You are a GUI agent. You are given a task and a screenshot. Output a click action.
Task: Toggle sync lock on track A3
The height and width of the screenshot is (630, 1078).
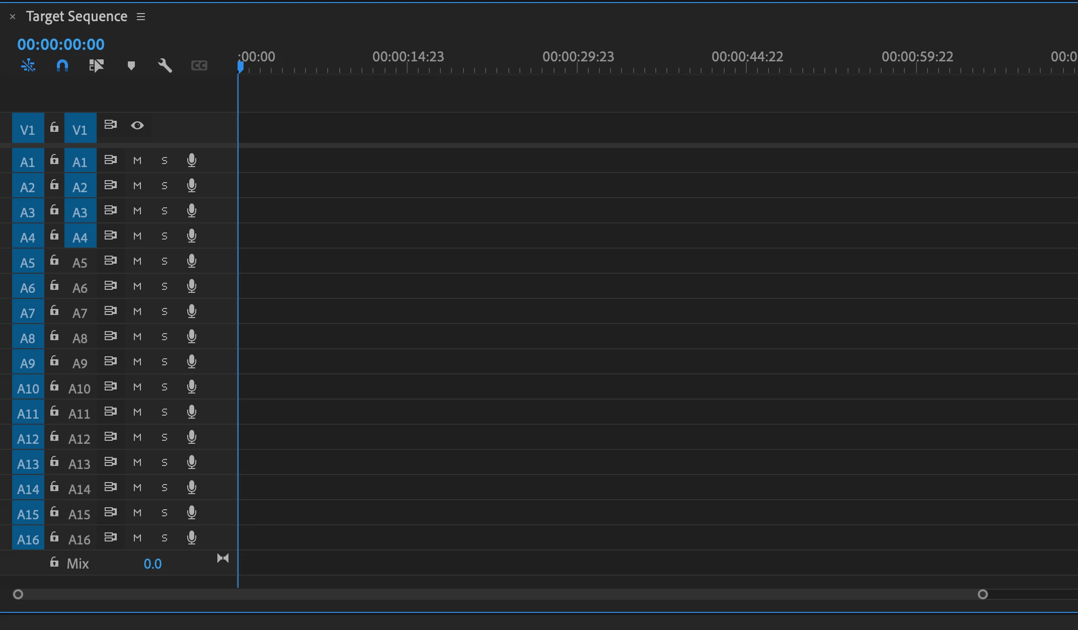coord(111,210)
